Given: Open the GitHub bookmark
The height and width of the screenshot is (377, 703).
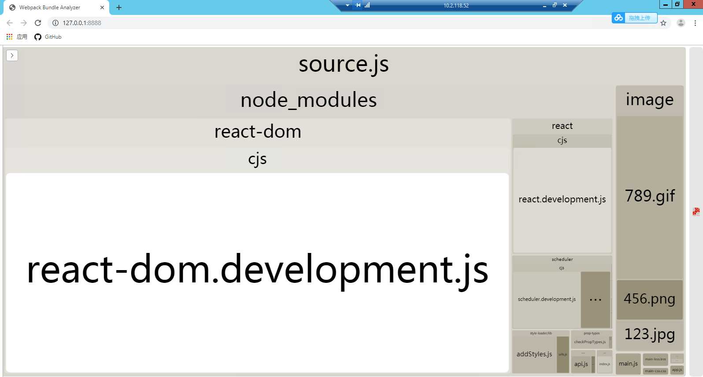Looking at the screenshot, I should (48, 37).
